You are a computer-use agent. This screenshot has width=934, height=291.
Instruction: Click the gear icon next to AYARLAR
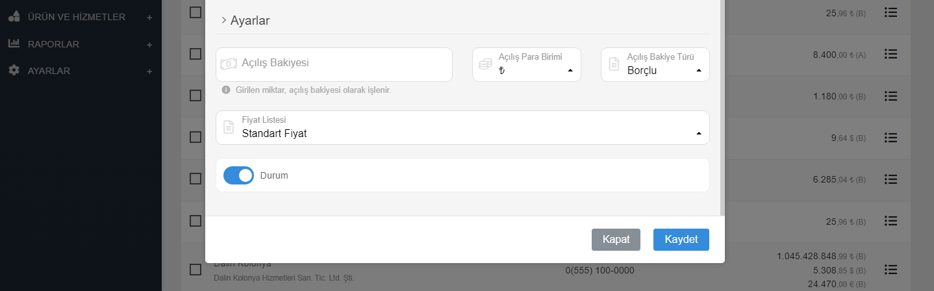click(14, 70)
